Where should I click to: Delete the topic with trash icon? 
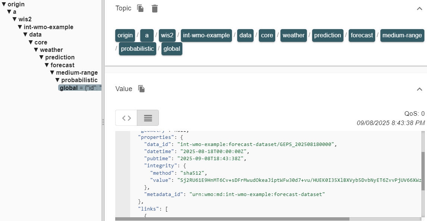[155, 9]
